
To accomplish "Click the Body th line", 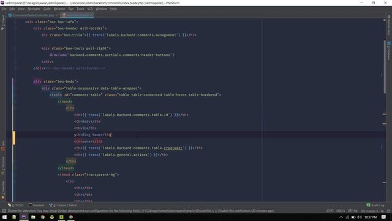I will (87, 122).
